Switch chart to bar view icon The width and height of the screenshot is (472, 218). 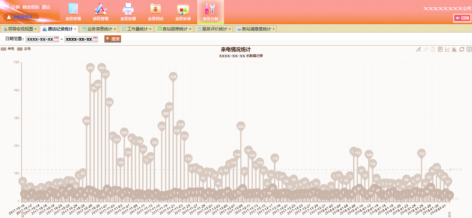pos(454,49)
